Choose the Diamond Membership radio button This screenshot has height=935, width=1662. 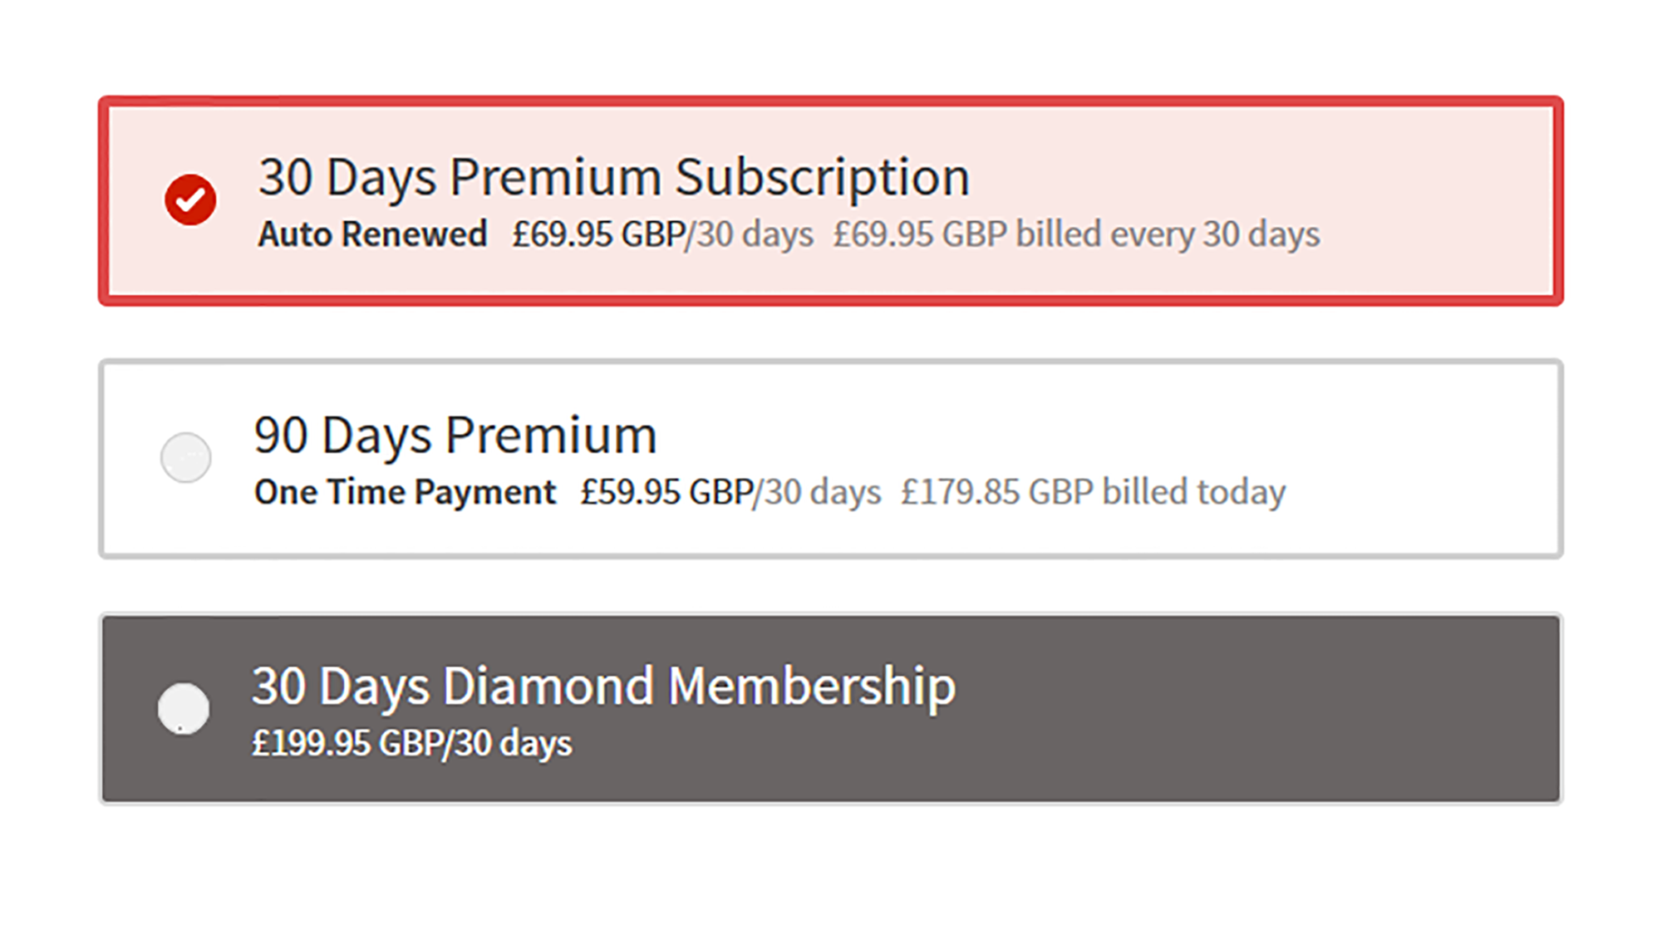[x=184, y=708]
